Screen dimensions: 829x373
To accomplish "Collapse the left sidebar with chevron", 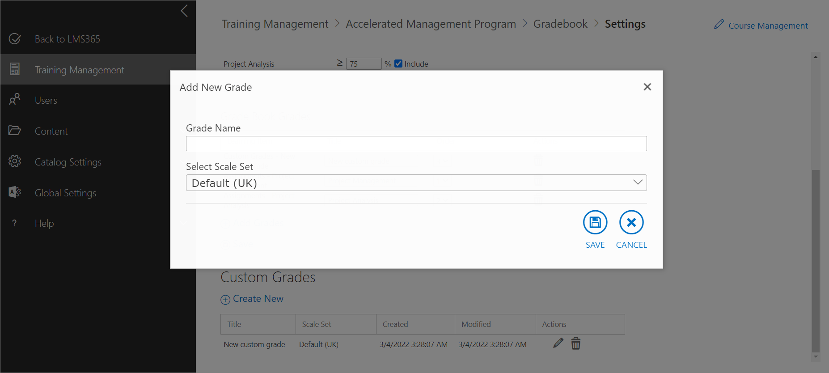I will [x=184, y=11].
